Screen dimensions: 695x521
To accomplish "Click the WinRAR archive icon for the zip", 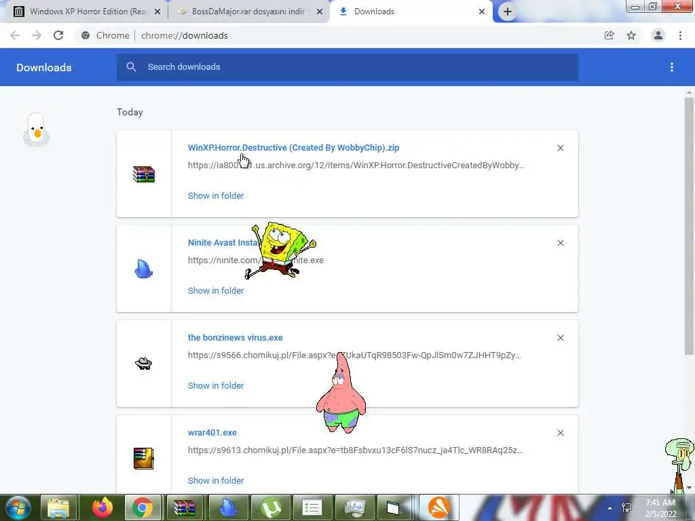I will 144,174.
